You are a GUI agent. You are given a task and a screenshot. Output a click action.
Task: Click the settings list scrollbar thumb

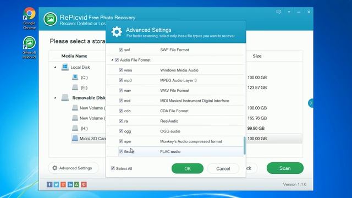coord(244,145)
